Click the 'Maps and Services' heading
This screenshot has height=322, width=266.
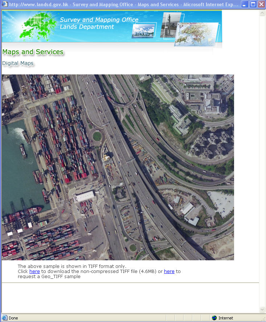point(33,52)
